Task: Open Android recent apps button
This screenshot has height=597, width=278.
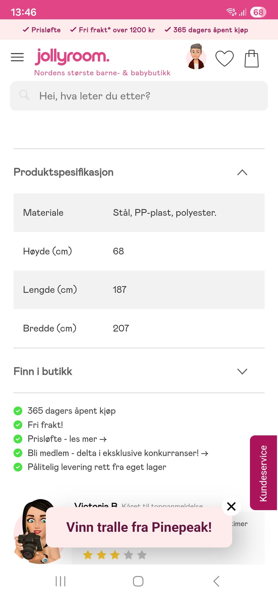Action: coord(61,581)
